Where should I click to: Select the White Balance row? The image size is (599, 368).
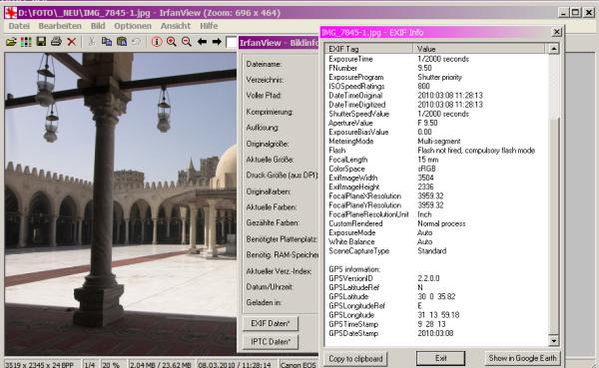(x=436, y=242)
